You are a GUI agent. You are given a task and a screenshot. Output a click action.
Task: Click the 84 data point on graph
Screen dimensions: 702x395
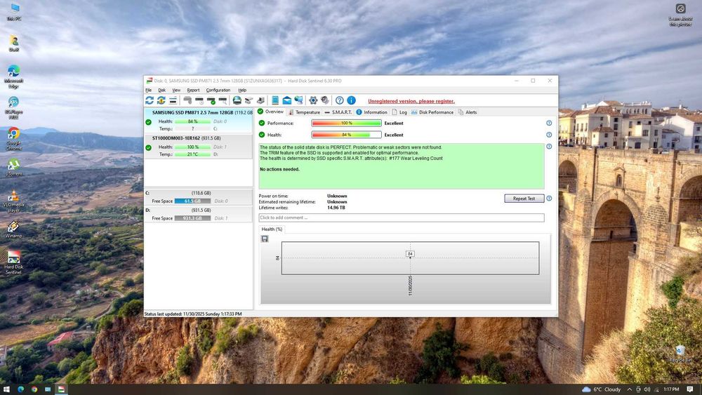click(x=410, y=254)
